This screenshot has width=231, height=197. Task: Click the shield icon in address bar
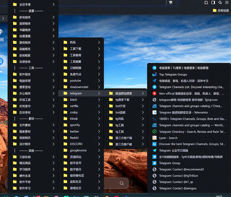point(171,3)
